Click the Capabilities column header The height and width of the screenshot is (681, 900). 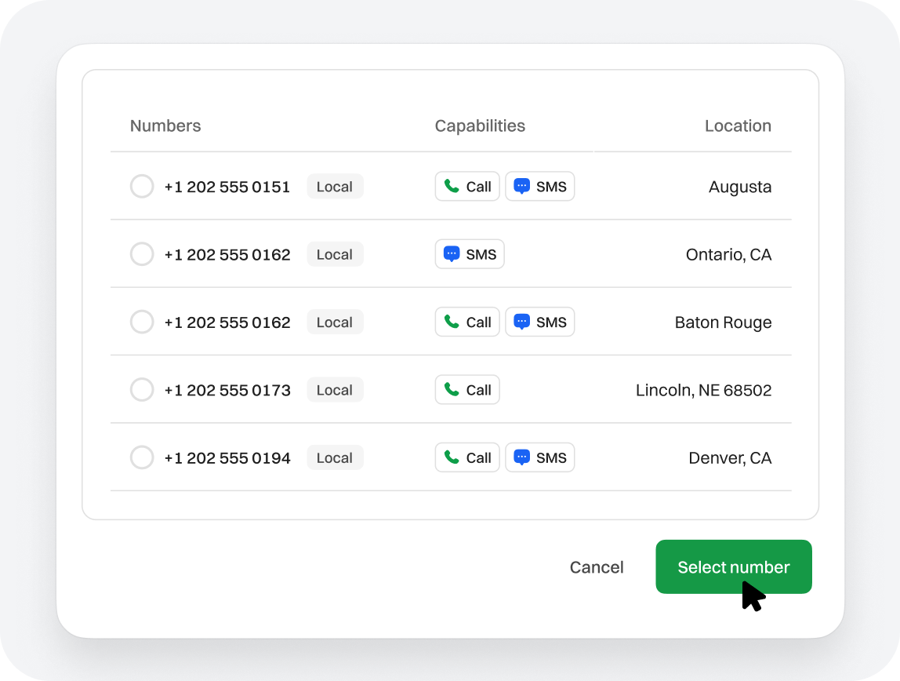click(480, 126)
